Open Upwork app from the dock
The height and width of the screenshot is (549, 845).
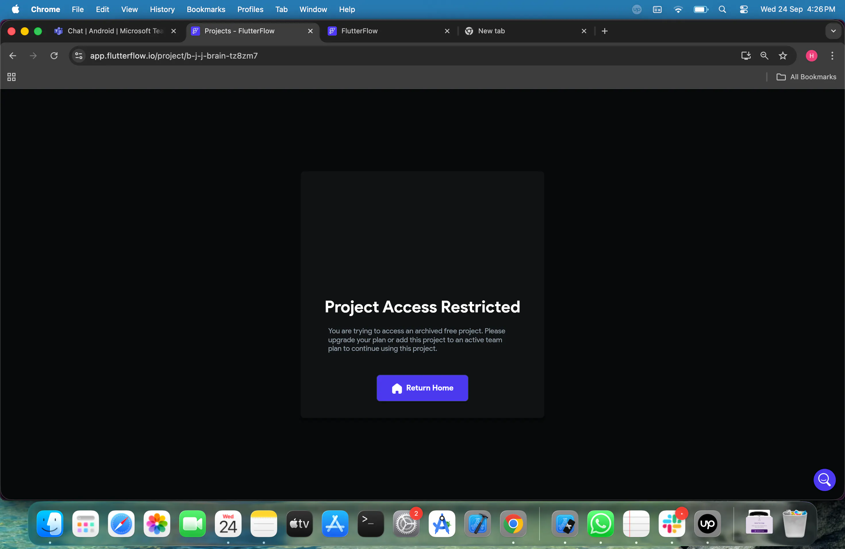click(707, 523)
